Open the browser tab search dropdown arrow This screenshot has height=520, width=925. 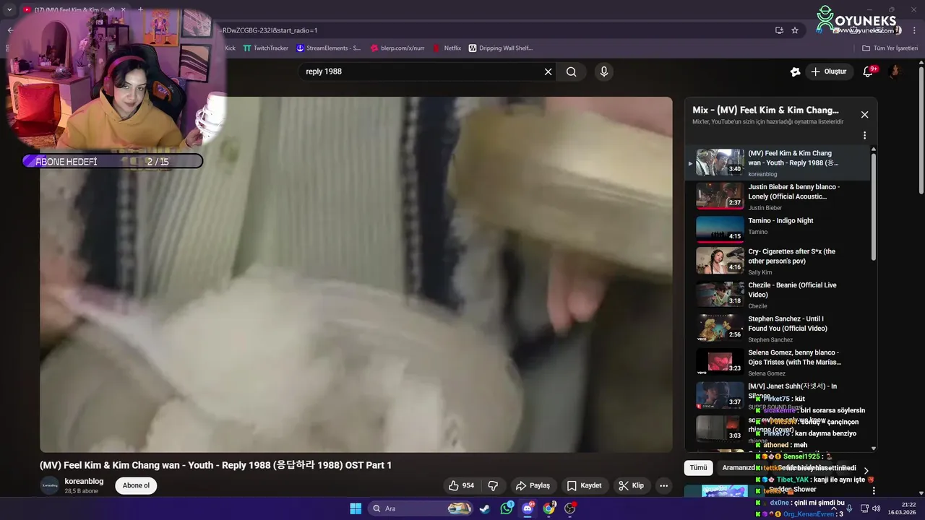tap(9, 10)
